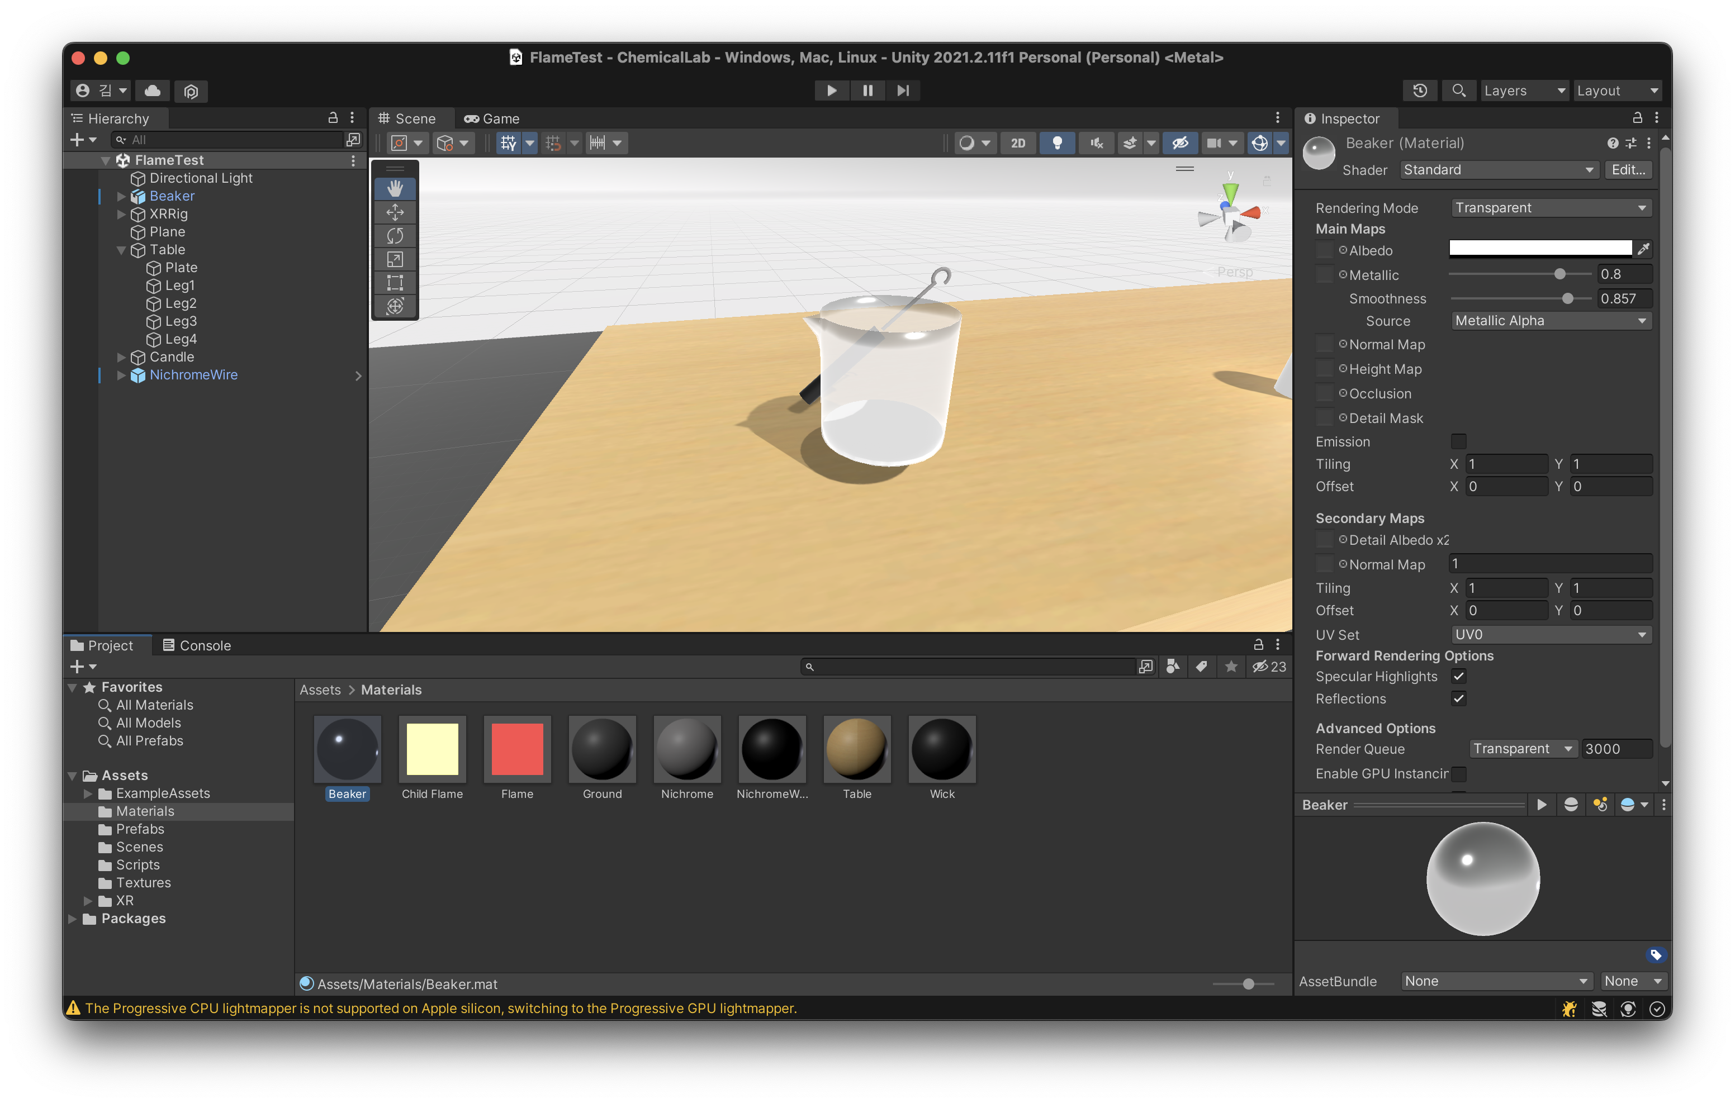The height and width of the screenshot is (1103, 1735).
Task: Open Rendering Mode dropdown
Action: (1550, 207)
